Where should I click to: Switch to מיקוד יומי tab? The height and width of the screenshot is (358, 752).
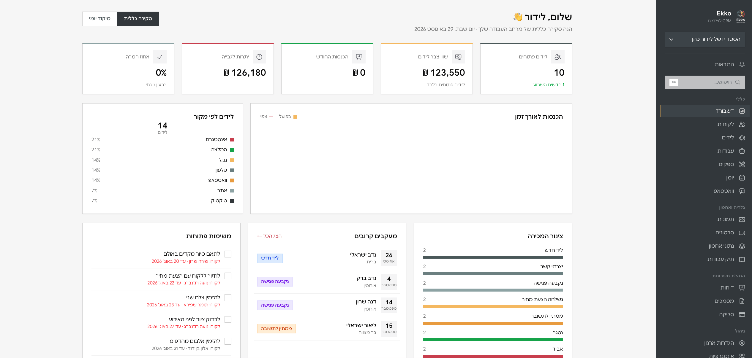100,19
